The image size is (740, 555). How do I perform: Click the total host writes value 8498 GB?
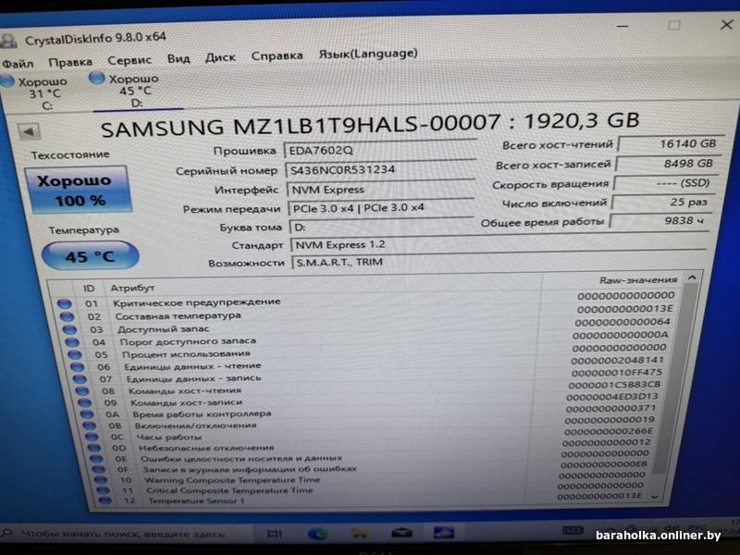click(x=668, y=164)
